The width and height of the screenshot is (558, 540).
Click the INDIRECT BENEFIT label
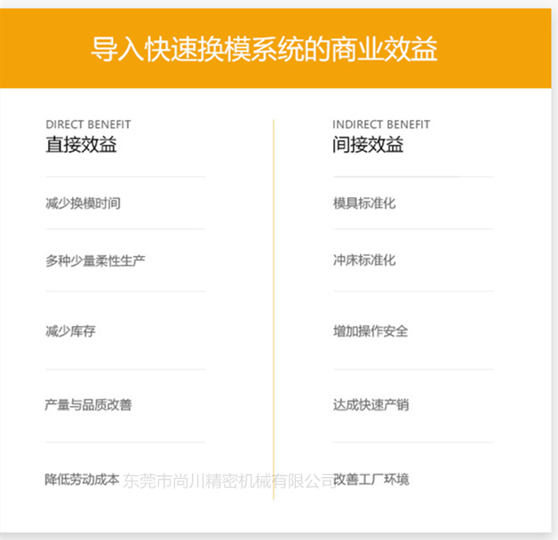point(381,124)
